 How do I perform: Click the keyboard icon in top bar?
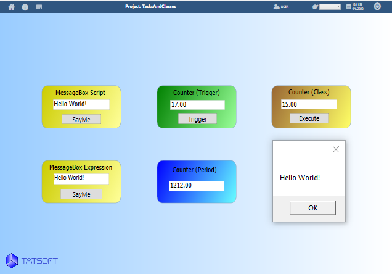(39, 7)
